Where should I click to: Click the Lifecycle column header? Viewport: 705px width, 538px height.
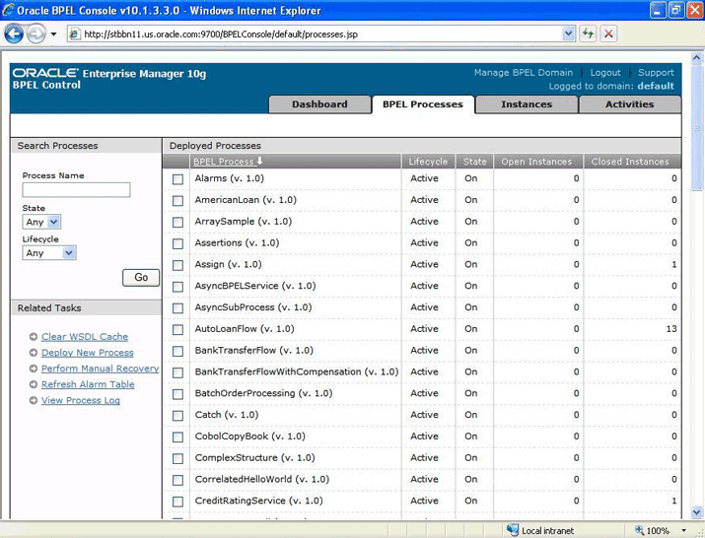click(x=428, y=162)
